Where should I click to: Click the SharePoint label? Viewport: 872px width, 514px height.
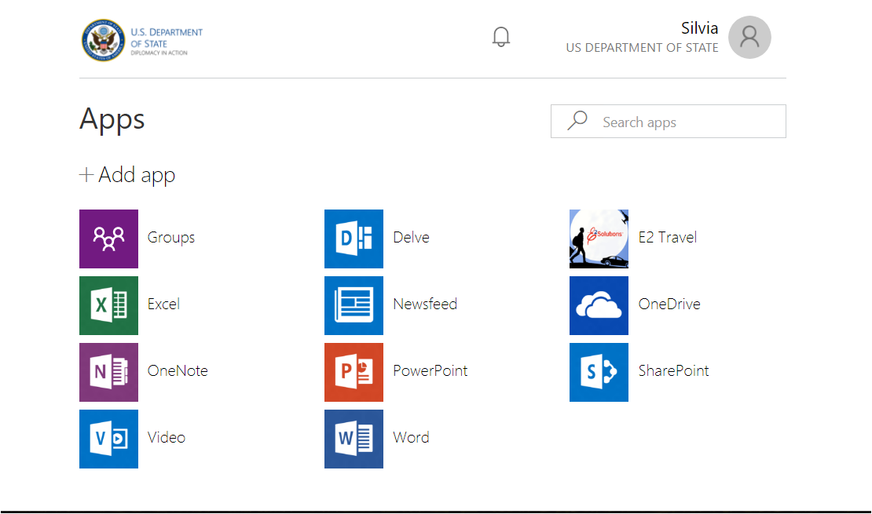click(673, 370)
